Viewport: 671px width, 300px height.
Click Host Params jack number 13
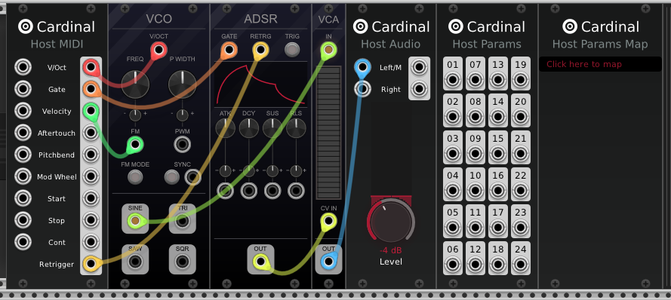click(x=497, y=80)
